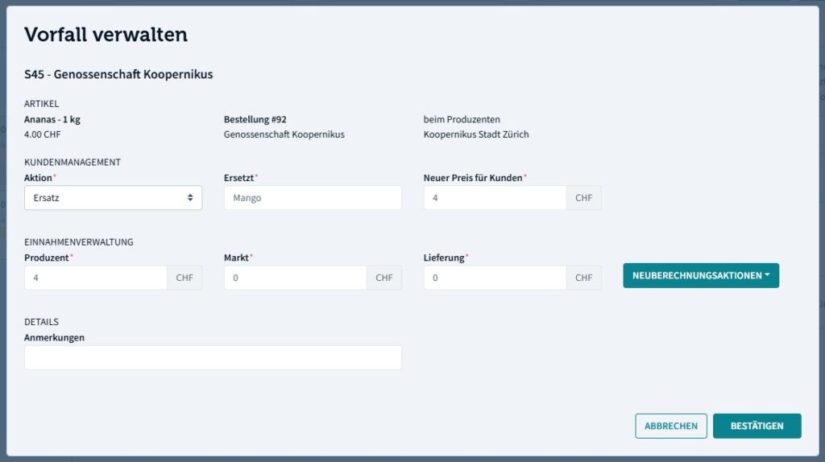Viewport: 825px width, 462px height.
Task: Select the Lieferung amount input field
Action: (x=495, y=278)
